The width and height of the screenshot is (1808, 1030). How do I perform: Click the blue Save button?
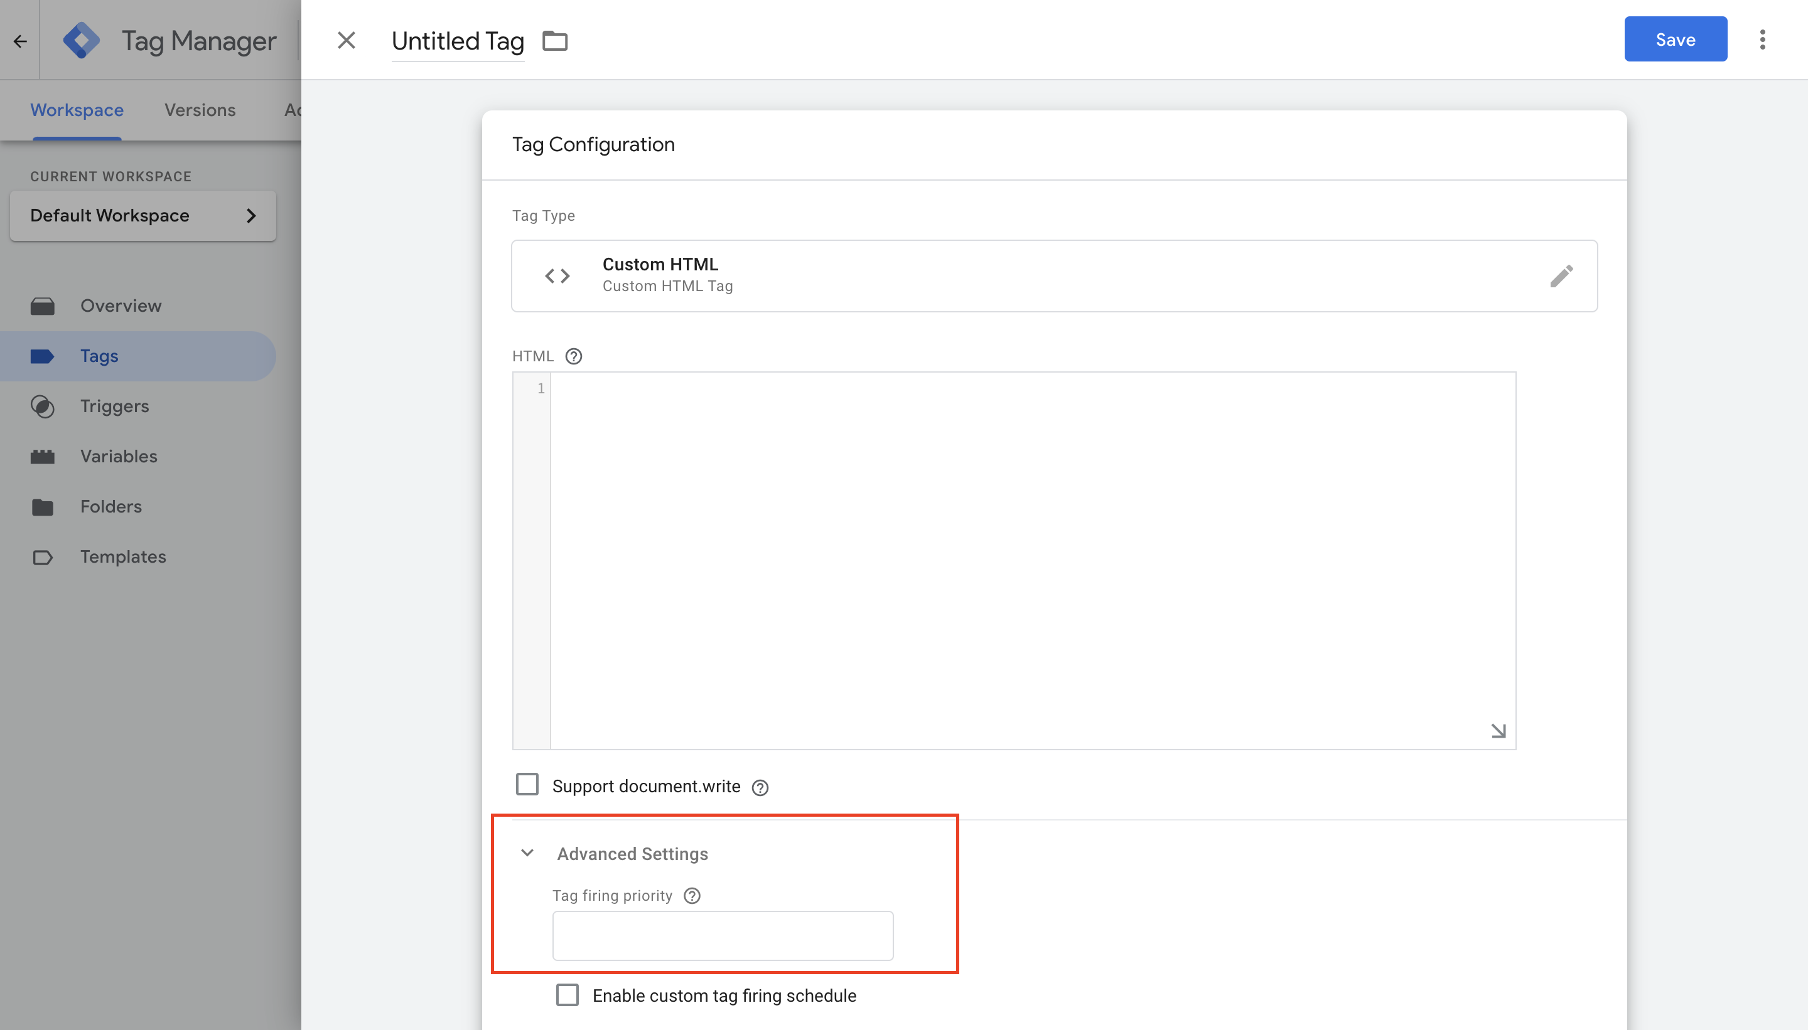[x=1675, y=39]
